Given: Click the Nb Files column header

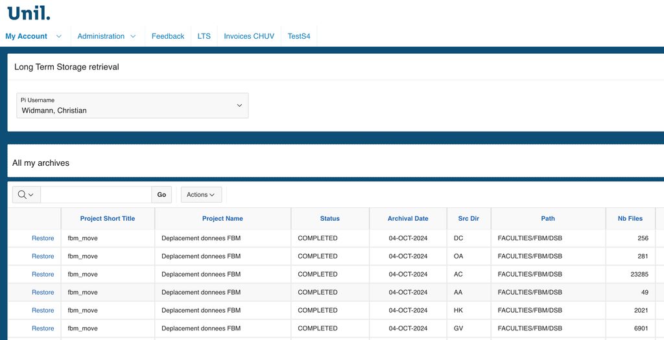Looking at the screenshot, I should pyautogui.click(x=630, y=219).
